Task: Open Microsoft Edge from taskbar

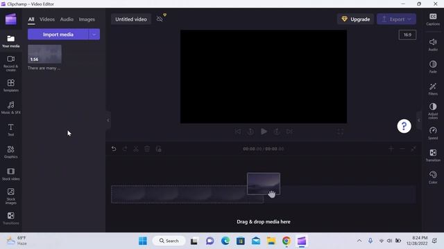Action: point(225,241)
